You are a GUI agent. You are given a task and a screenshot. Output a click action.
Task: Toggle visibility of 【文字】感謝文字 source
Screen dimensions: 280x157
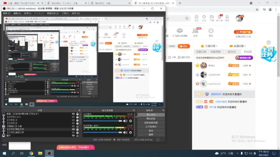(x=73, y=133)
